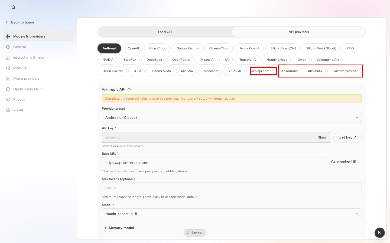Select the Google Gemini provider chip
390x243 pixels.
187,48
